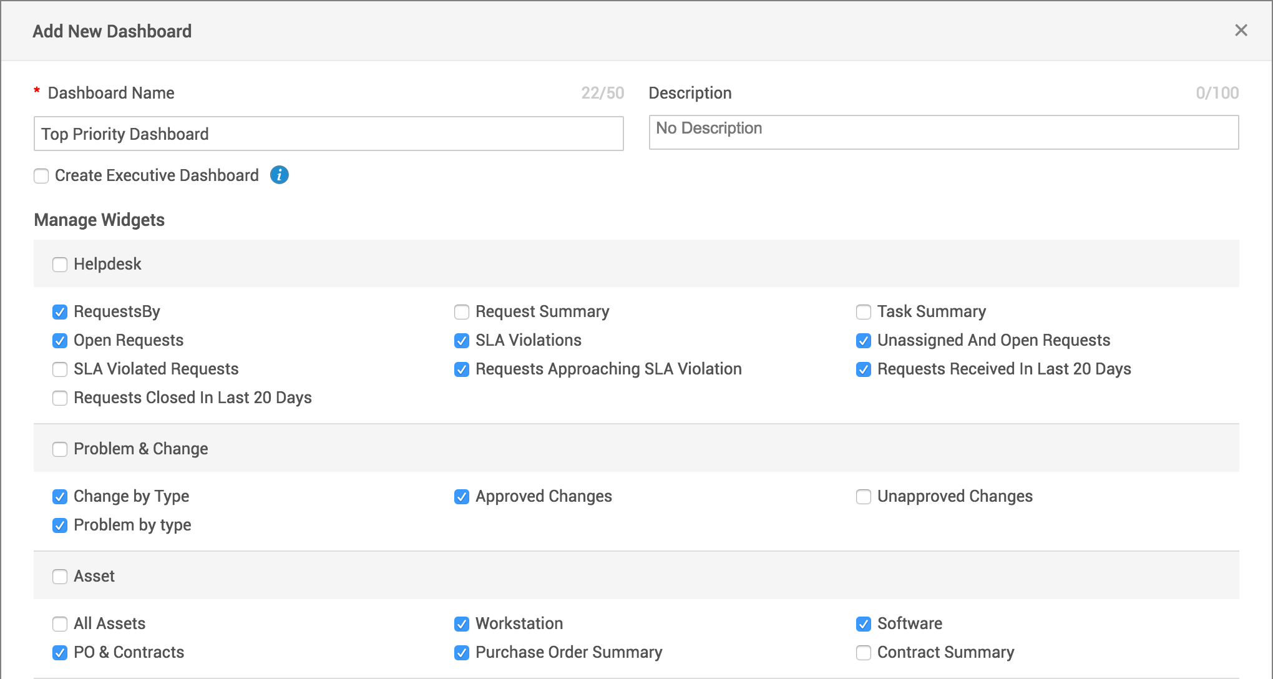Image resolution: width=1273 pixels, height=679 pixels.
Task: Close the Add New Dashboard dialog
Action: 1241,31
